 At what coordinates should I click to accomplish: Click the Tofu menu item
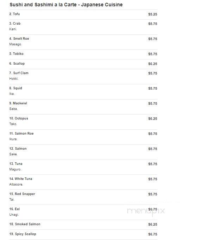[83, 14]
